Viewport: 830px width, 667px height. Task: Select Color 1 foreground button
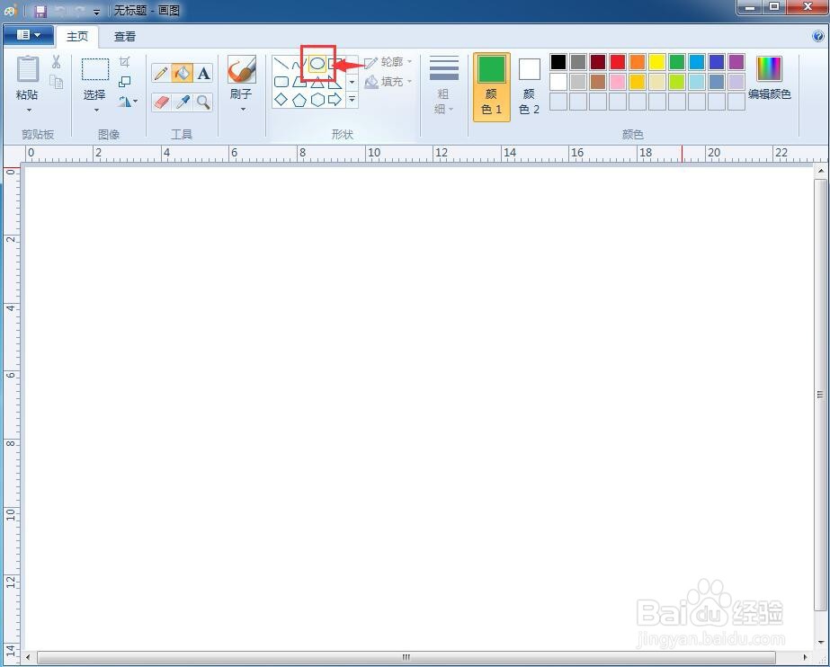tap(492, 87)
